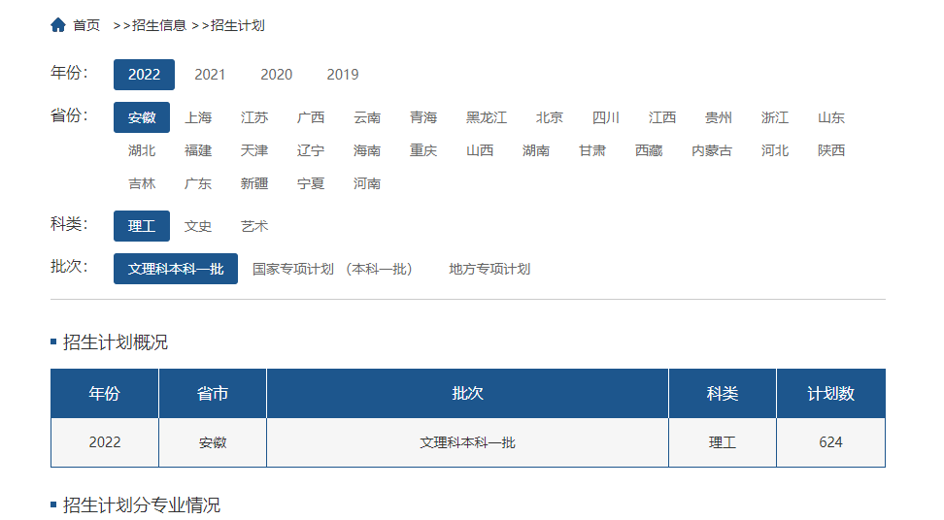
Task: Select province 山东
Action: pyautogui.click(x=830, y=117)
